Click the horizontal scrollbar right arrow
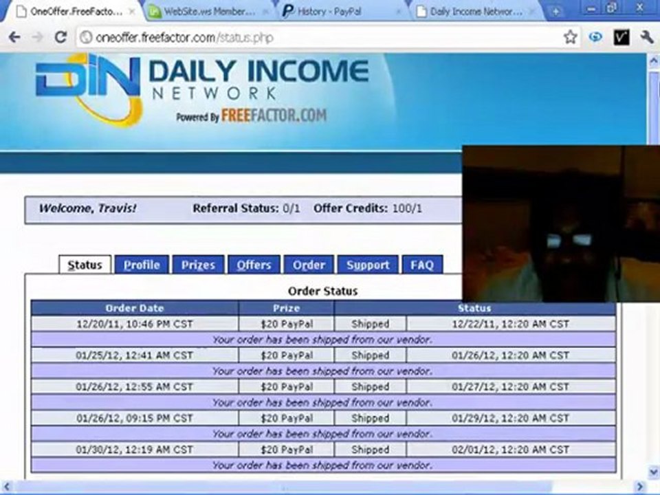Image resolution: width=660 pixels, height=495 pixels. click(x=640, y=487)
